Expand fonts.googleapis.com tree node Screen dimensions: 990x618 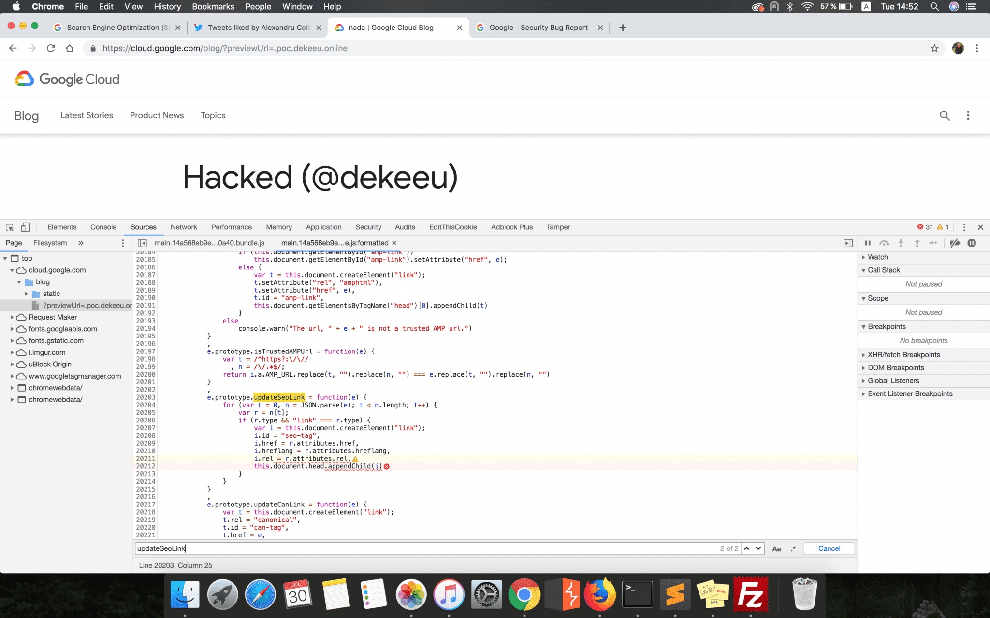(12, 329)
